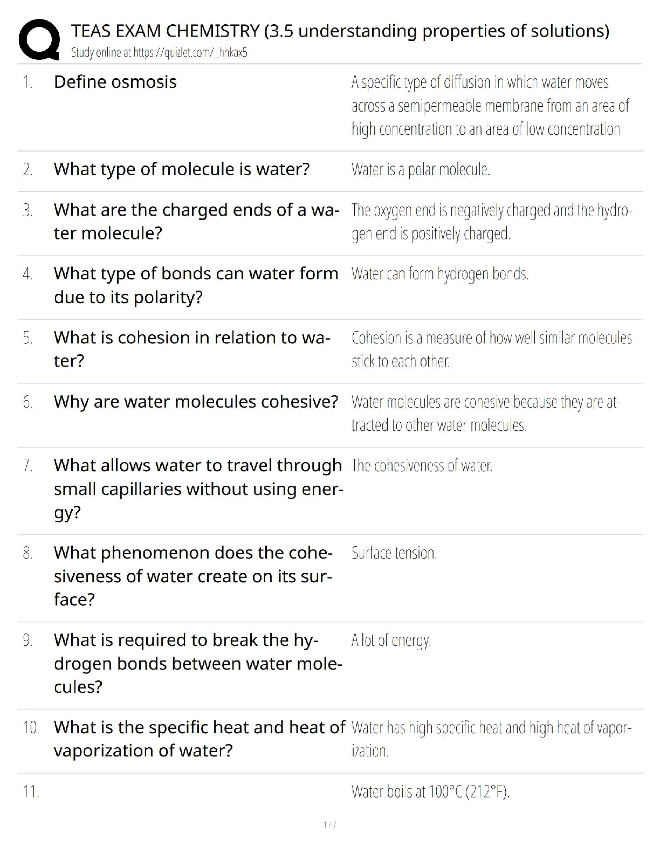Click the osmosis definition text
Viewport: 660px width, 854px height.
[490, 106]
